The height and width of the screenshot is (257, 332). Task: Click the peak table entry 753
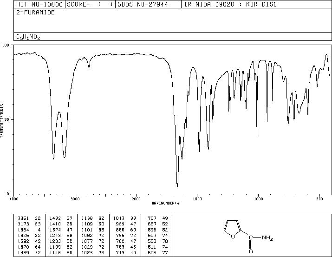point(120,247)
